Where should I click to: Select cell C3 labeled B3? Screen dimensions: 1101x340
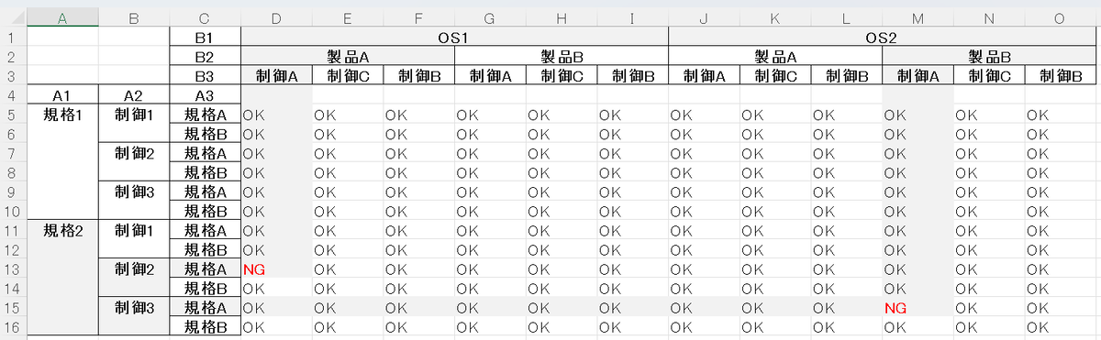click(x=205, y=76)
